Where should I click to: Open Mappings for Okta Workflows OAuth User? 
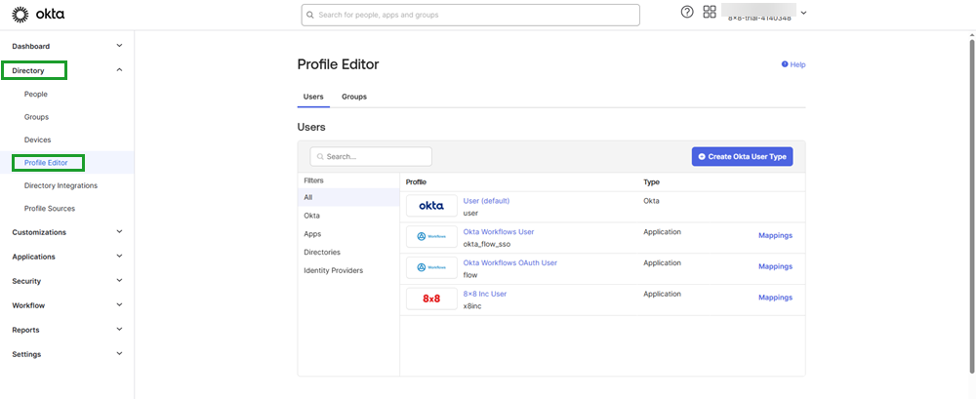point(775,266)
